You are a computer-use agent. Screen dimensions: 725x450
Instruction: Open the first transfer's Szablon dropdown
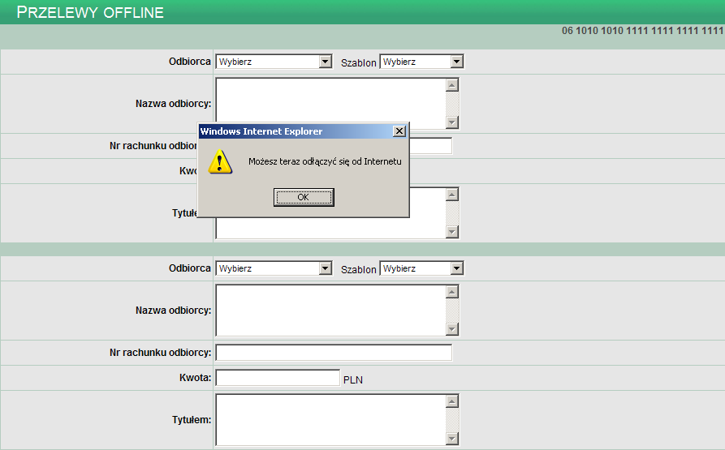point(421,62)
